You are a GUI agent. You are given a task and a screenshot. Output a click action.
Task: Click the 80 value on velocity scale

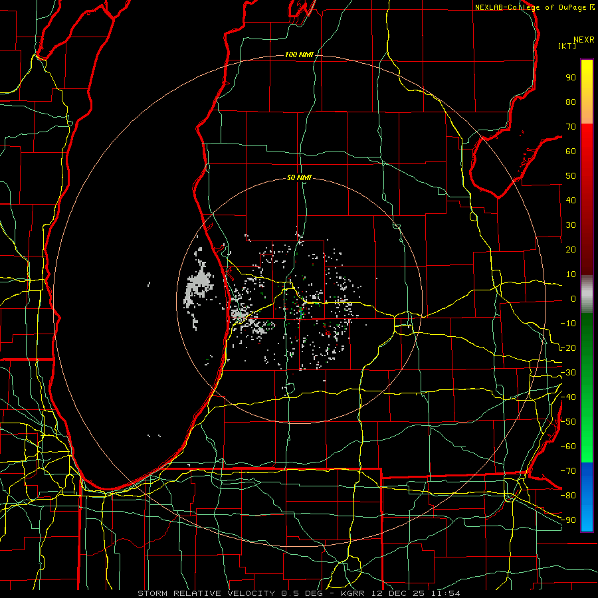tap(571, 102)
